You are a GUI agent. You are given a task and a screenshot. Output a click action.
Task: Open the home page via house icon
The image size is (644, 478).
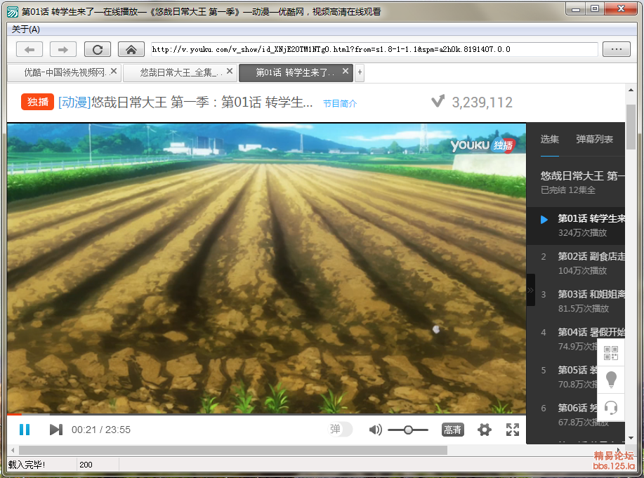(131, 49)
